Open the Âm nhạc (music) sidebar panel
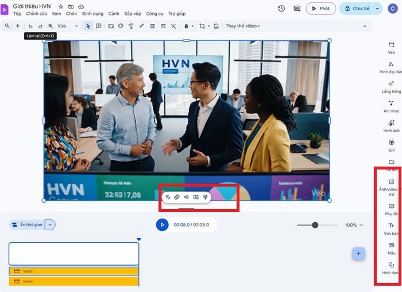Screen dimensions: 402x292 pyautogui.click(x=391, y=106)
